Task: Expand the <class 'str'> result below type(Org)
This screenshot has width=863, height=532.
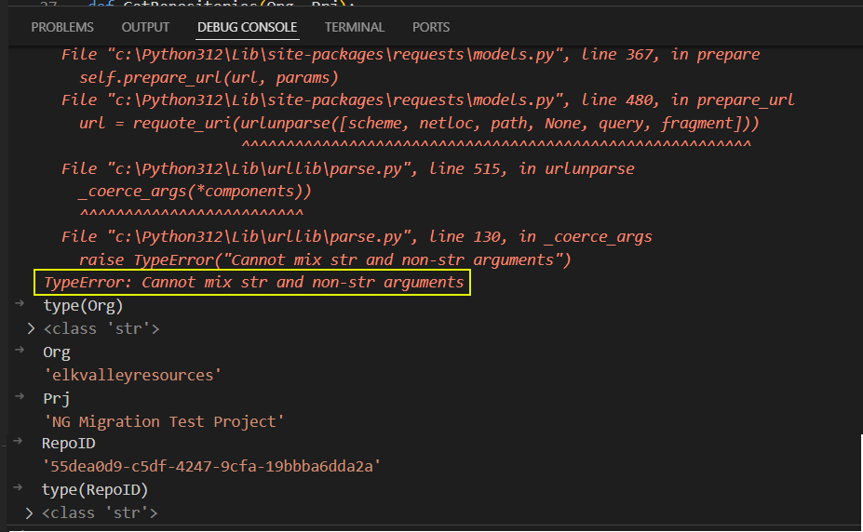Action: click(x=32, y=328)
